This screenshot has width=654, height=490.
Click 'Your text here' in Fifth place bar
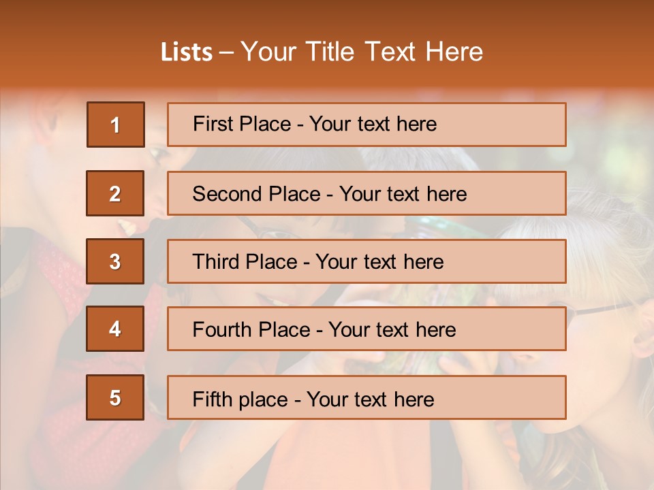[371, 399]
